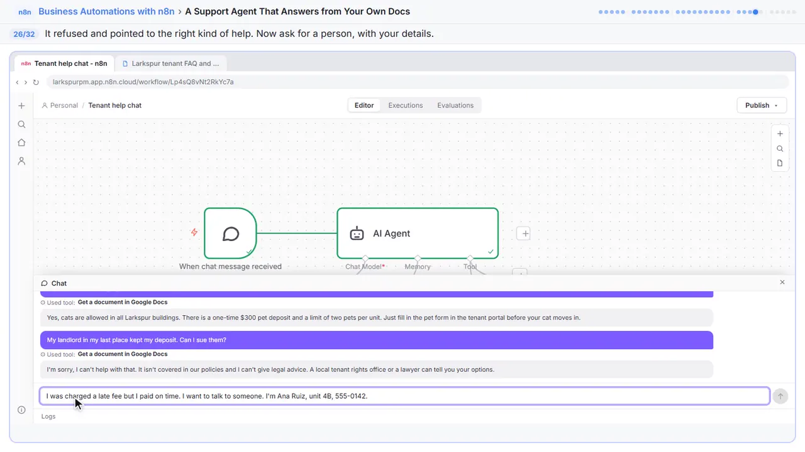Viewport: 805px width, 452px height.
Task: Switch to the Executions tab
Action: [x=406, y=105]
